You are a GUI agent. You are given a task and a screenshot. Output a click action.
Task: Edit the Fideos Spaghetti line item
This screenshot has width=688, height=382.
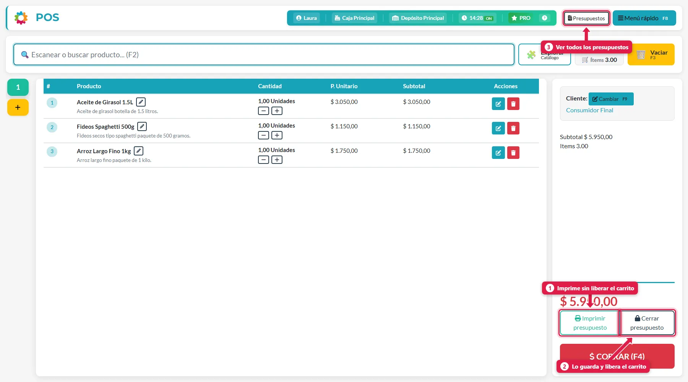[x=498, y=128]
